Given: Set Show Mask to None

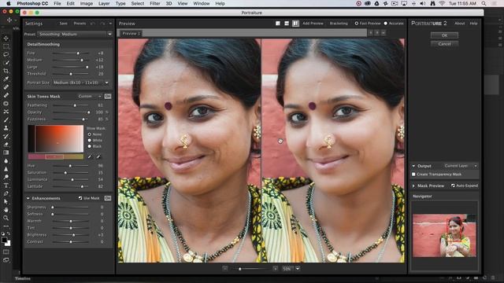Looking at the screenshot, I should pos(90,134).
